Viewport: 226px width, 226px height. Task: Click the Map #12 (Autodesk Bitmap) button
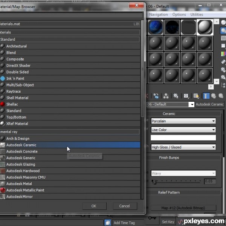click(x=183, y=208)
